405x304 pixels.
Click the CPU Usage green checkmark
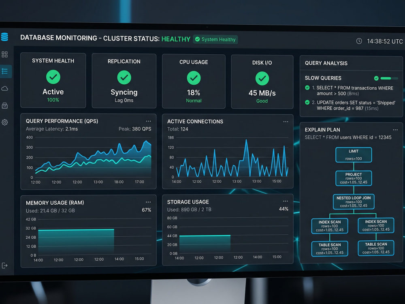point(194,78)
